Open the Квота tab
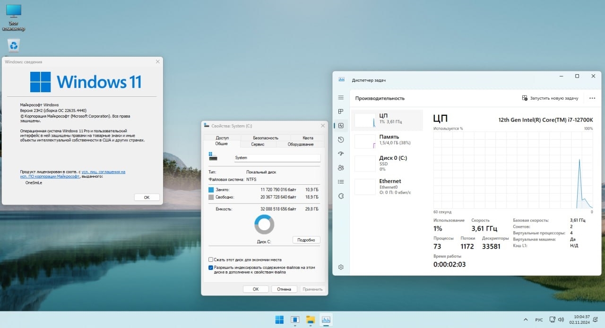Viewport: 605px width, 328px height. click(308, 138)
